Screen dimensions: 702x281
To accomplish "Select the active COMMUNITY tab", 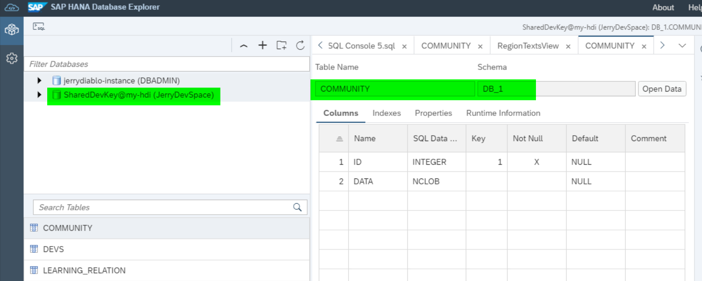I will [x=610, y=46].
